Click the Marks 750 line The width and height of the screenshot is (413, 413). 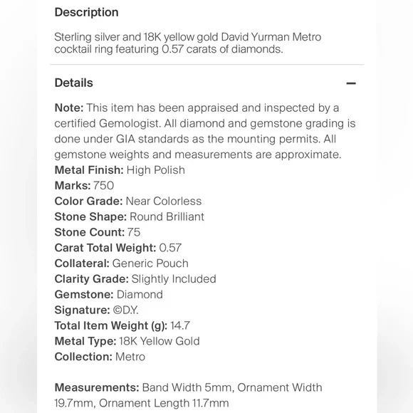point(84,186)
